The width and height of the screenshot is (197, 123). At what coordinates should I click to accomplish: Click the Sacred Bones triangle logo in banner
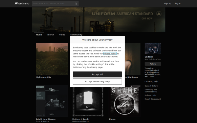click(x=159, y=13)
